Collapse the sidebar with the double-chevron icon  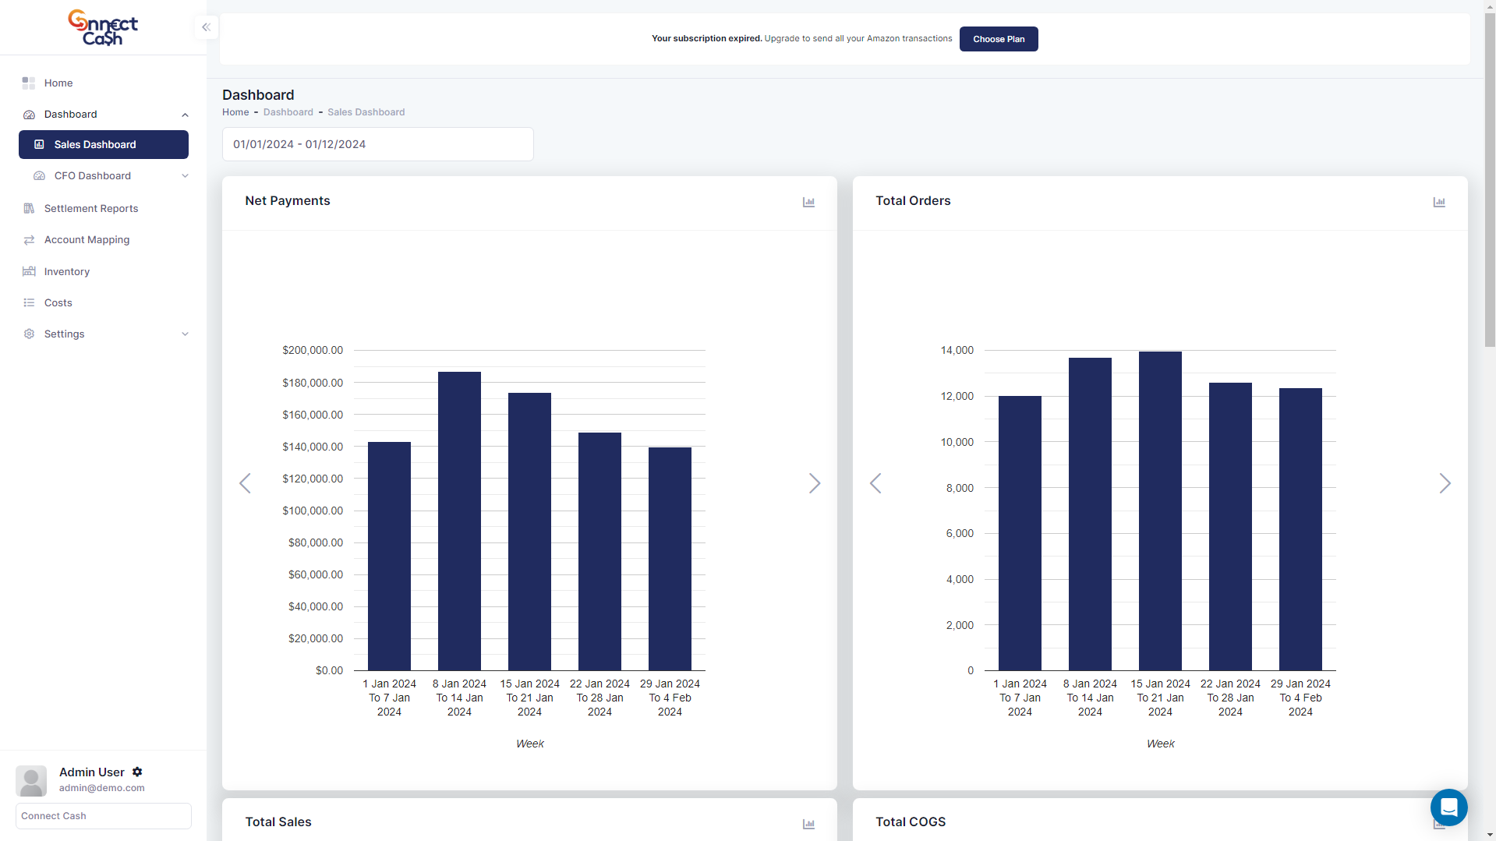coord(206,27)
